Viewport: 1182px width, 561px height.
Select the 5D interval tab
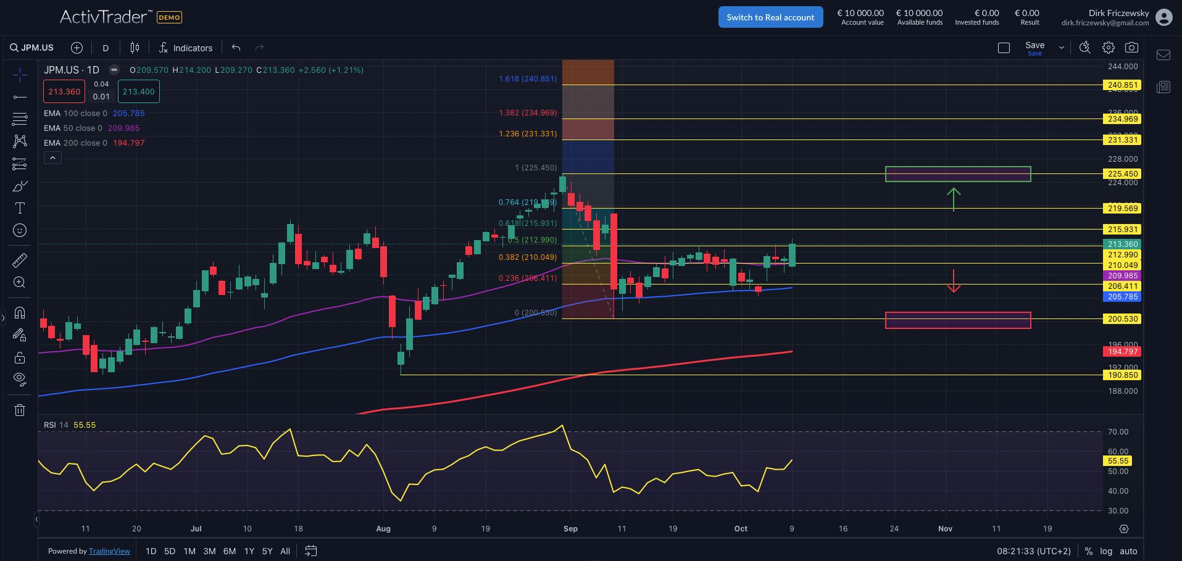169,551
